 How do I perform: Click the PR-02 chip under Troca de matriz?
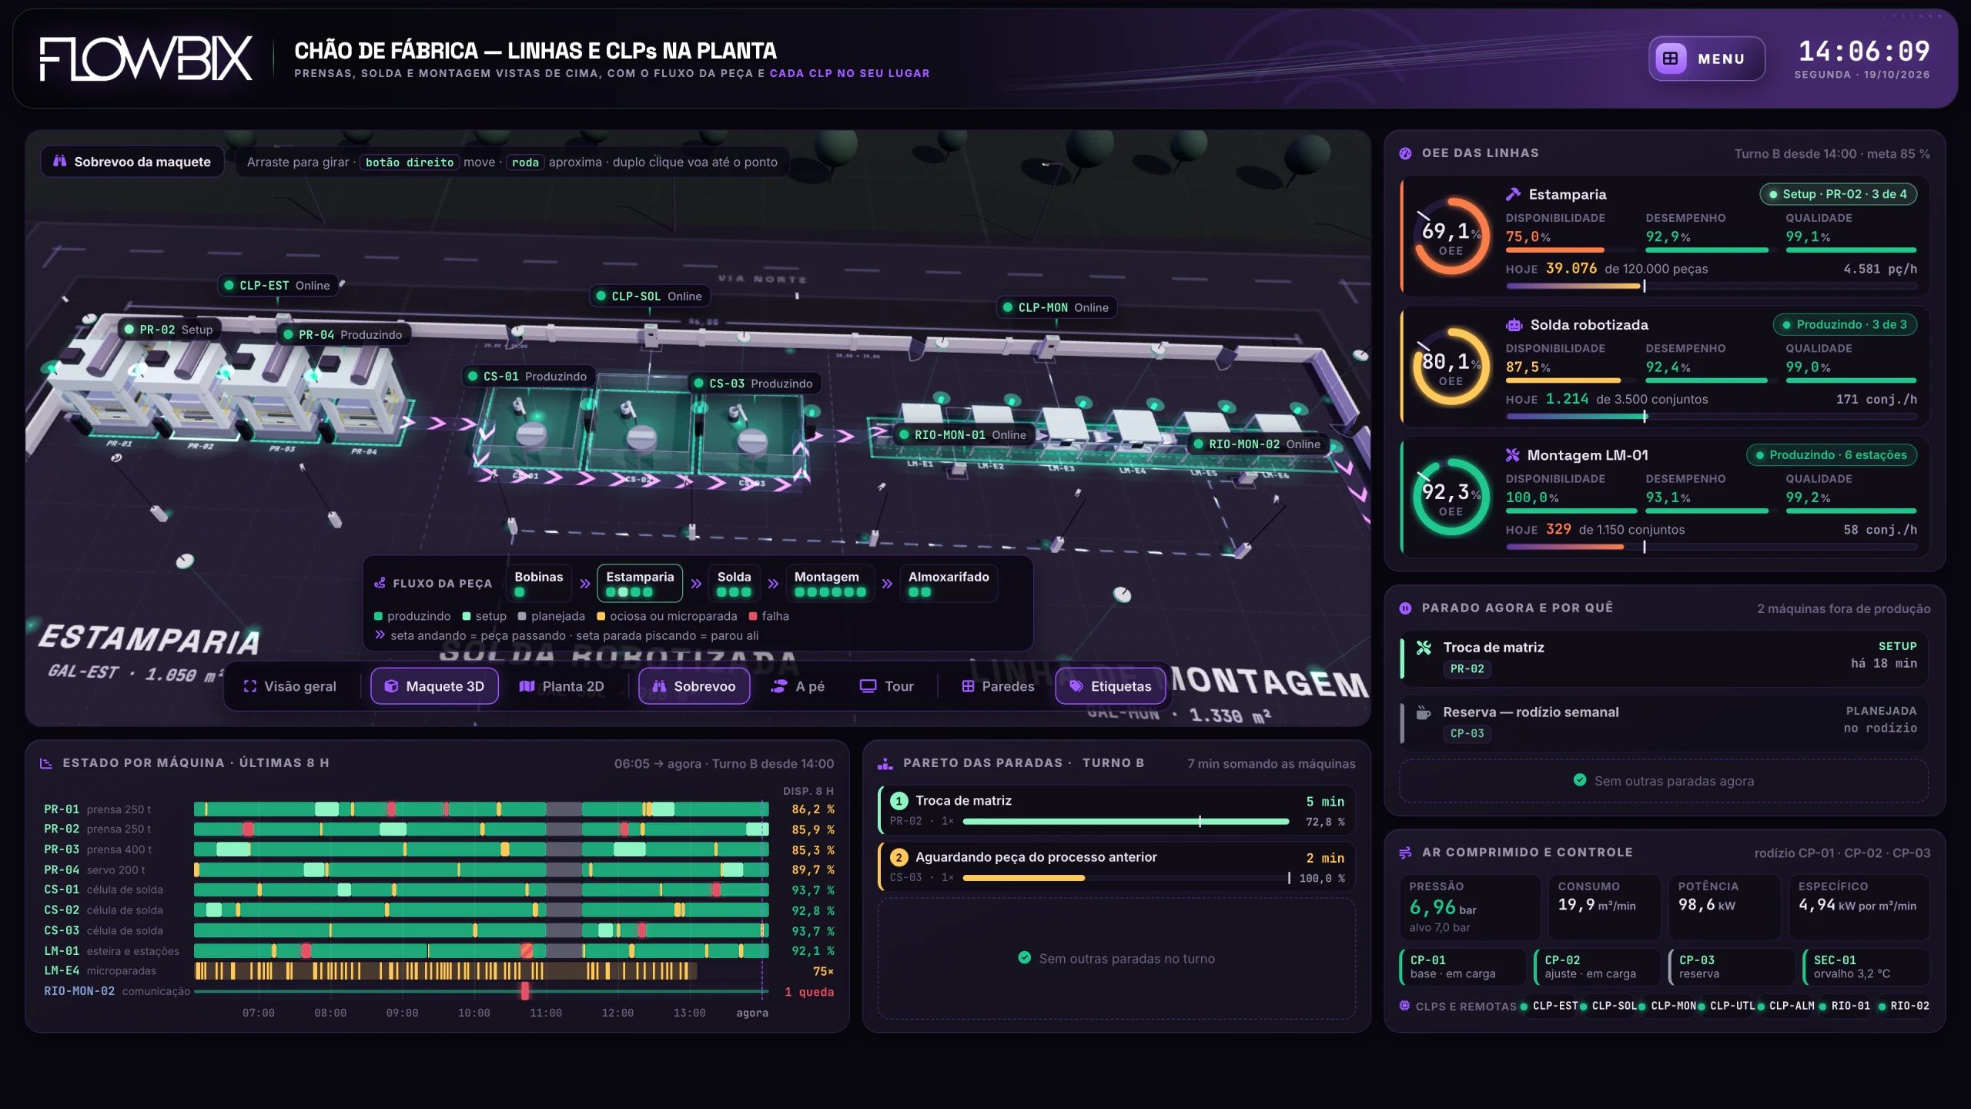click(x=1467, y=669)
